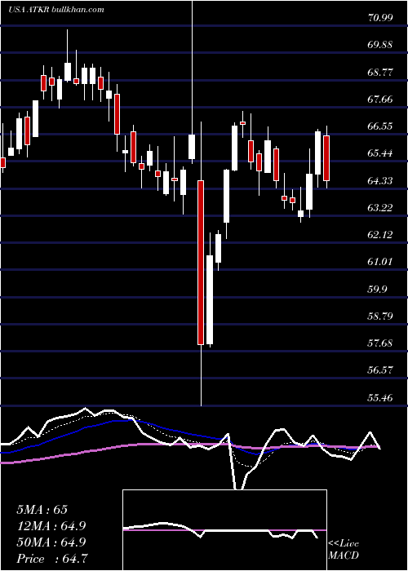Select the 59.9 price level label
Image resolution: width=408 pixels, height=571 pixels.
[377, 289]
